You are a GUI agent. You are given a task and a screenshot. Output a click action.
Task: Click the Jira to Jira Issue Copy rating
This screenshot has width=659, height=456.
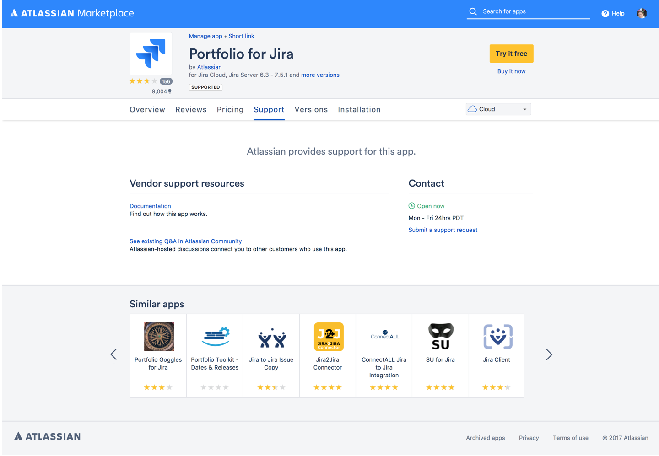pyautogui.click(x=271, y=388)
